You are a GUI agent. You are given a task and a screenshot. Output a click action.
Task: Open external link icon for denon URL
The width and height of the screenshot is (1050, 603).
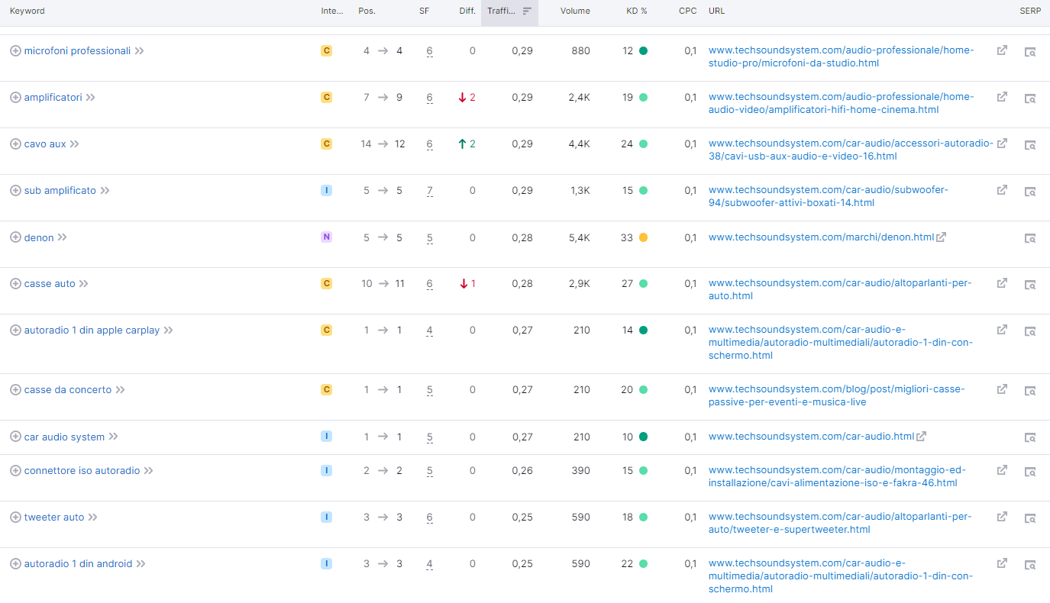[942, 237]
